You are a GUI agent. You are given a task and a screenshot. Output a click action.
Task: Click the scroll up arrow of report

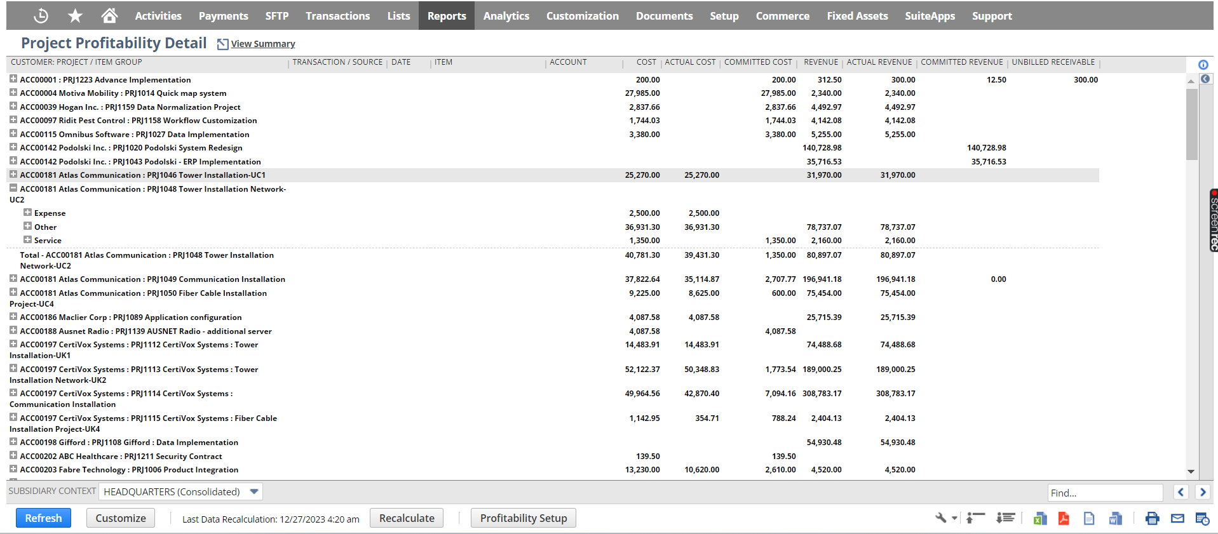pos(1191,81)
